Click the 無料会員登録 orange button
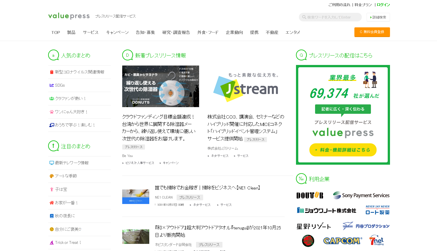 point(372,32)
